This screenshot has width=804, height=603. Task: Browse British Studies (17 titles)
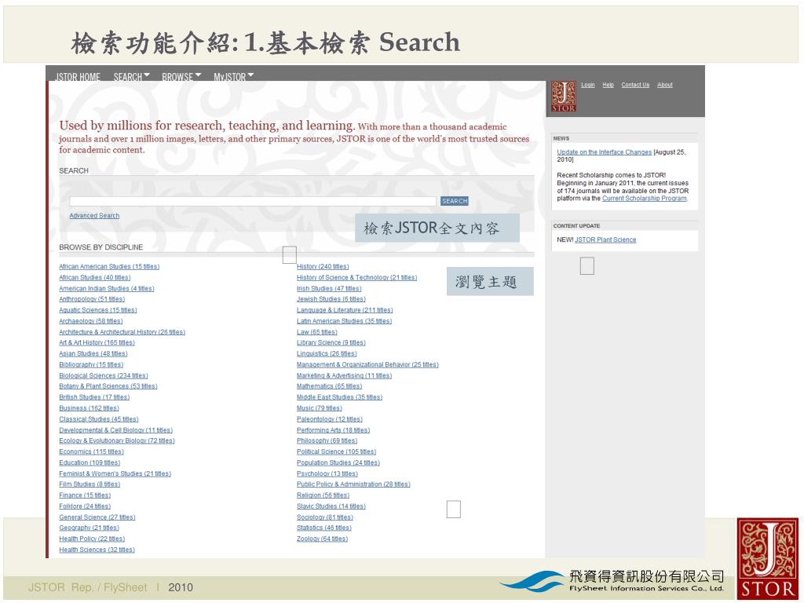click(x=94, y=397)
